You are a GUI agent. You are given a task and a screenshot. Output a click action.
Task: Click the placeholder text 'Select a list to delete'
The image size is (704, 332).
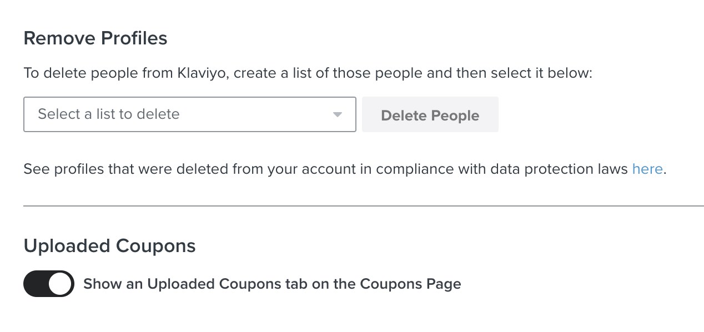(108, 114)
